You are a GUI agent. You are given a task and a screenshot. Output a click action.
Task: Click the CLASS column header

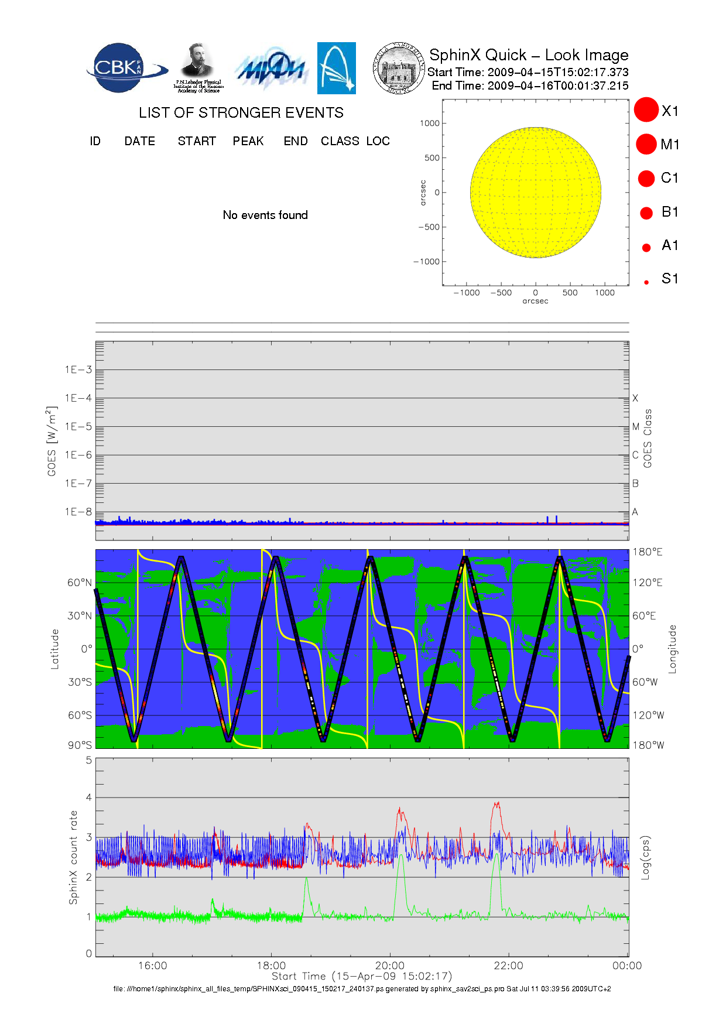[340, 141]
